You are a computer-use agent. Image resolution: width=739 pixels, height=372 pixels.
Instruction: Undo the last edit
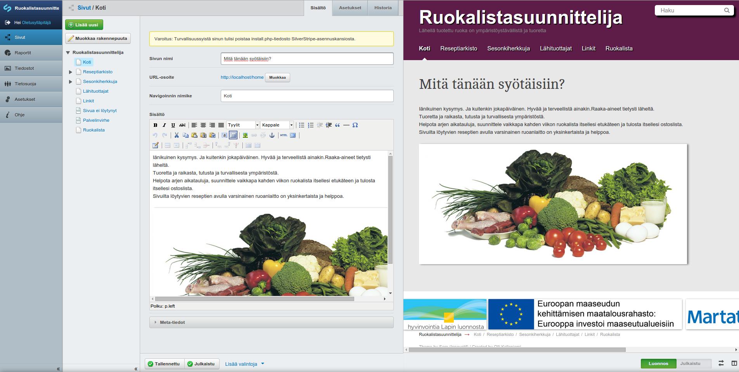[x=155, y=135]
